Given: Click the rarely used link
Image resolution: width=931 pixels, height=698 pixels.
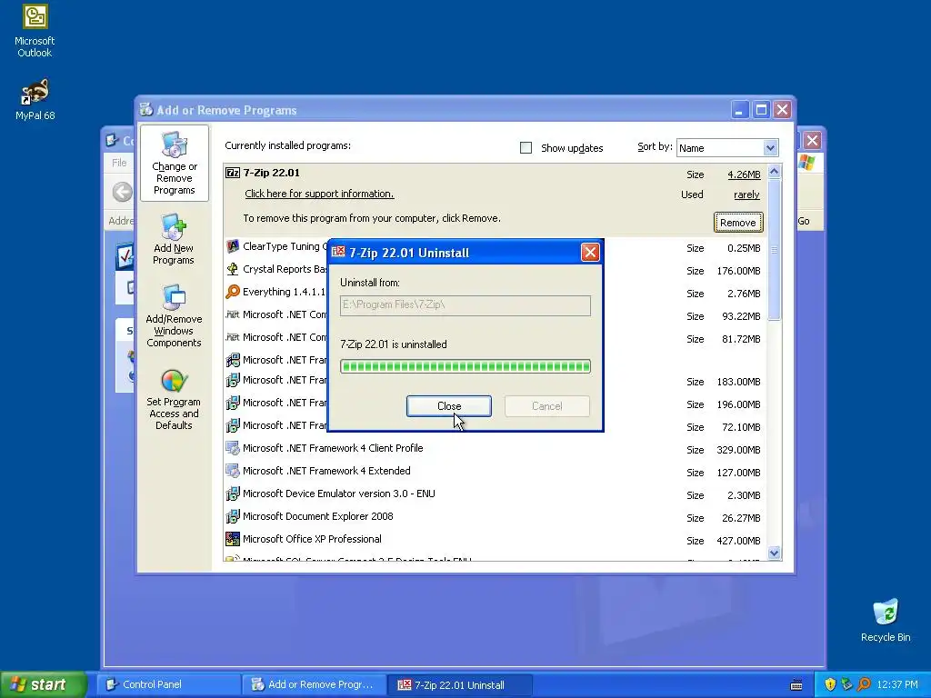Looking at the screenshot, I should [746, 194].
